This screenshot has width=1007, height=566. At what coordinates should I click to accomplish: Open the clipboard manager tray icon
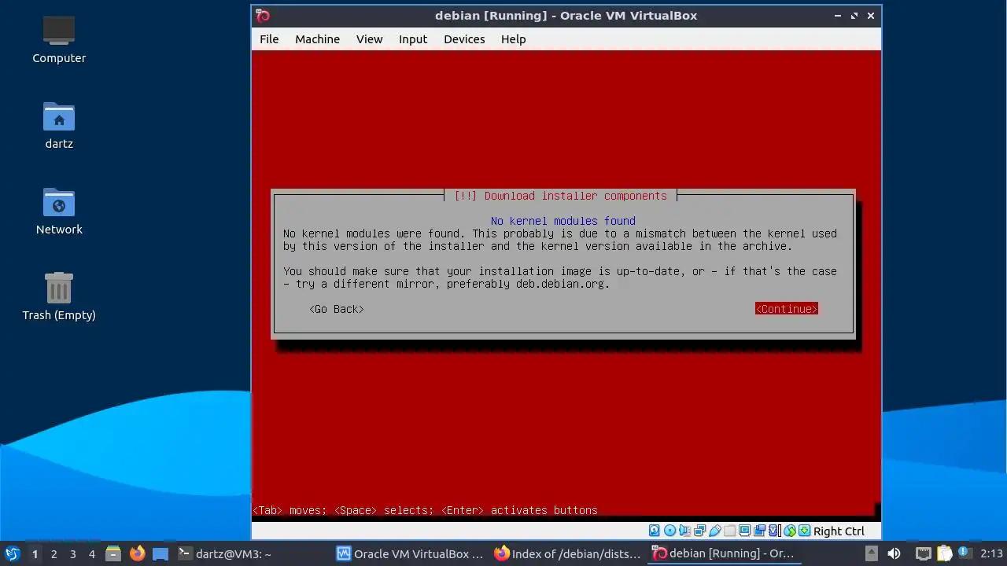coord(944,553)
